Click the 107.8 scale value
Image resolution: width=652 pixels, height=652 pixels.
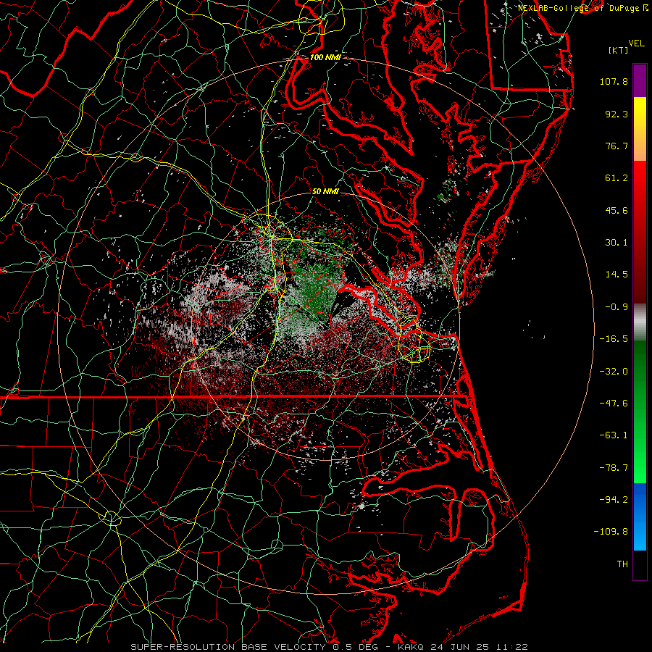pos(614,81)
